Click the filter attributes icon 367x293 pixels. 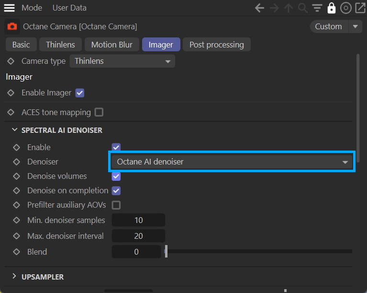pos(317,8)
